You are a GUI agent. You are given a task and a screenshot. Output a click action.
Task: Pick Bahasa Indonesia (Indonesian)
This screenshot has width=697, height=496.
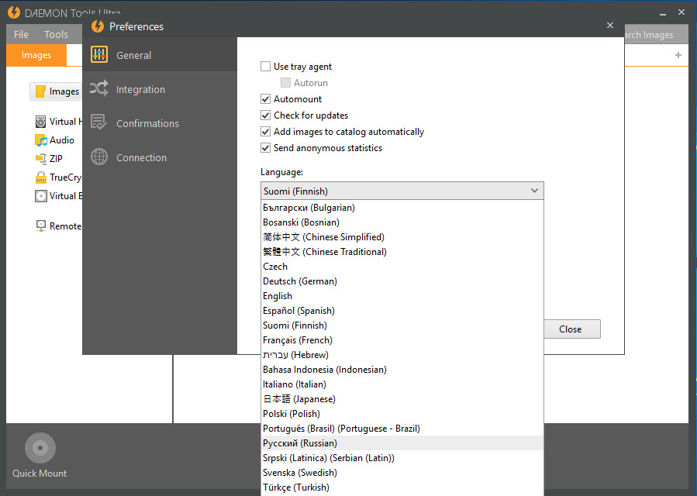[402, 370]
